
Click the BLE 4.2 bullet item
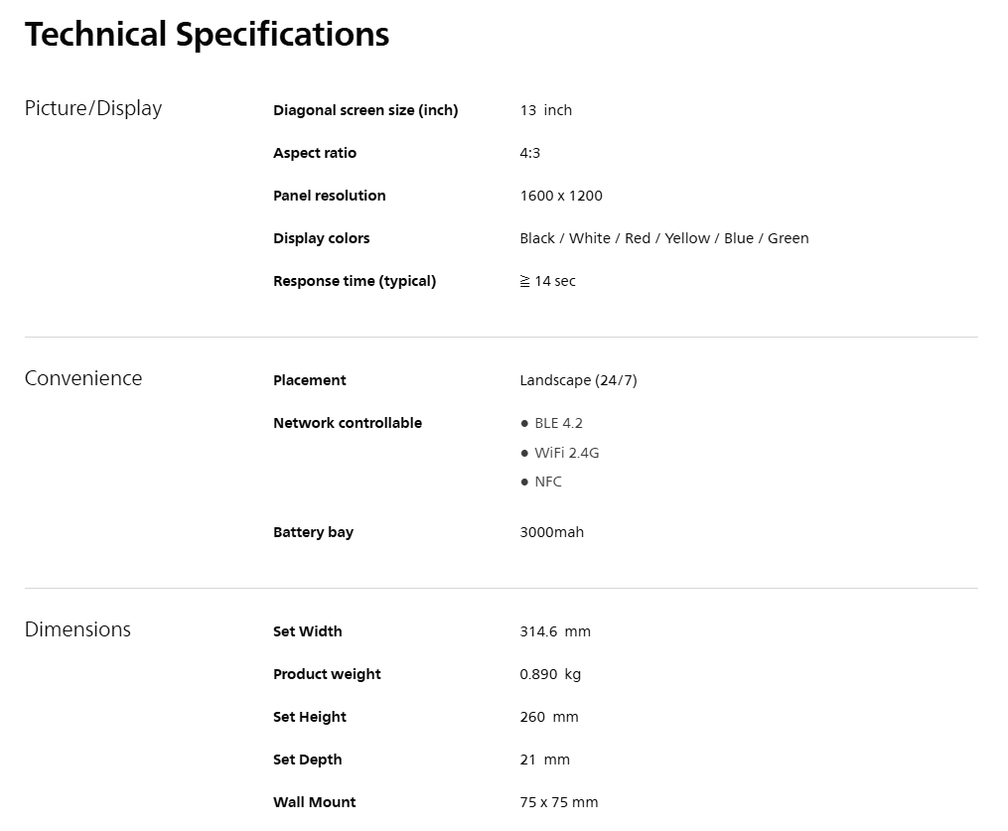click(551, 424)
